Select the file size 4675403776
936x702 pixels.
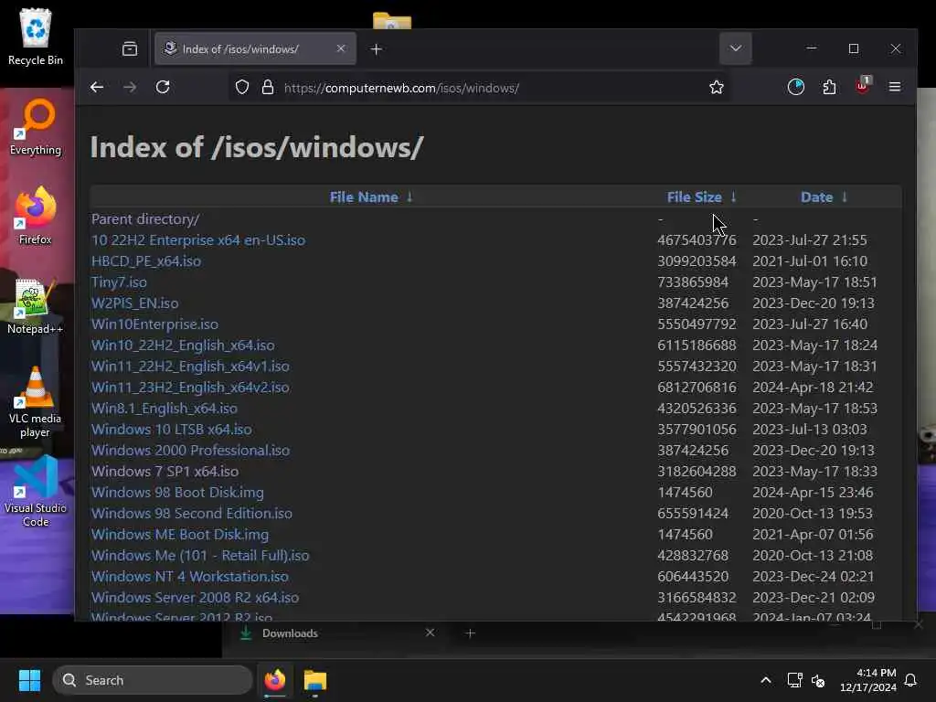pos(697,240)
